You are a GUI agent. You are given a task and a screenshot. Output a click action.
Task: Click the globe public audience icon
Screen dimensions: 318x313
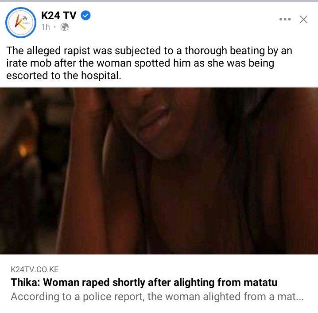pos(65,27)
